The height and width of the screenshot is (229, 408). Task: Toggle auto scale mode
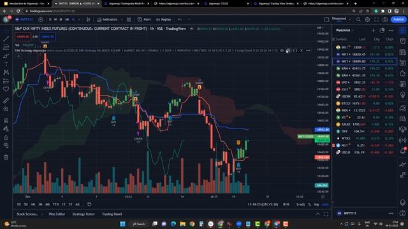[x=325, y=204]
